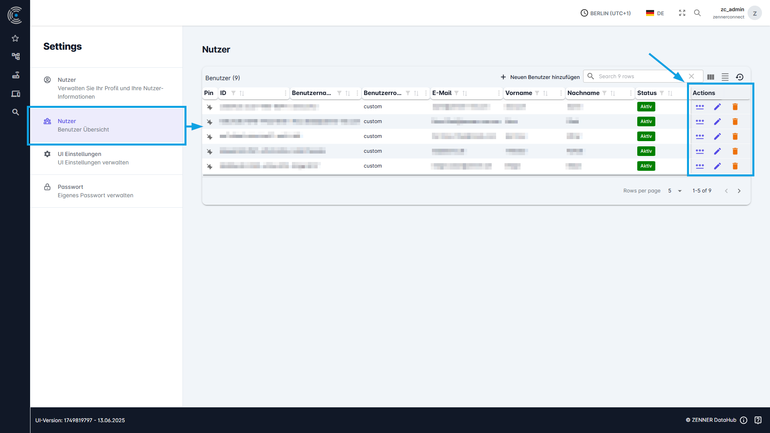Open the ID column options menu
770x433 pixels.
(285, 93)
